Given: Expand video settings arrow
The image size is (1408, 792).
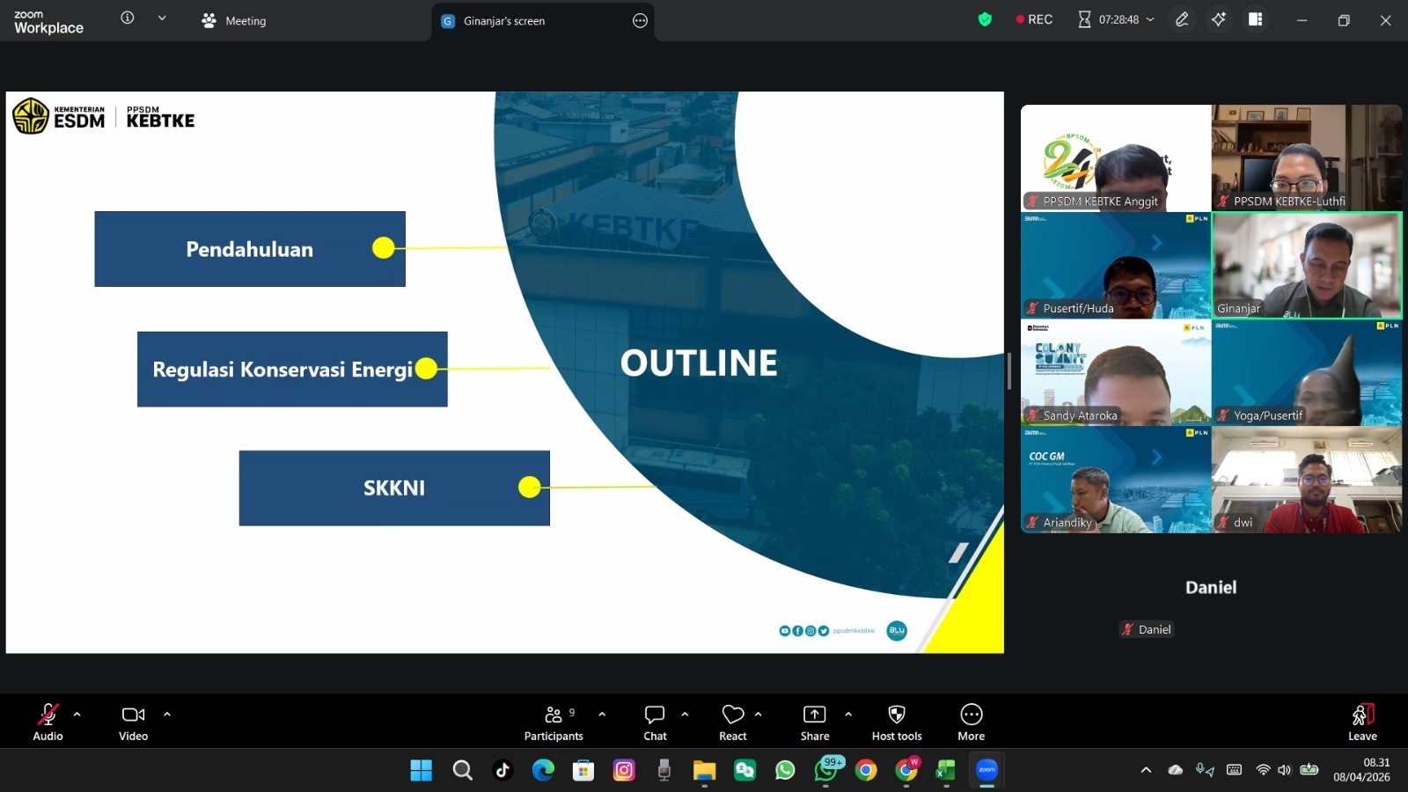Looking at the screenshot, I should pos(167,715).
